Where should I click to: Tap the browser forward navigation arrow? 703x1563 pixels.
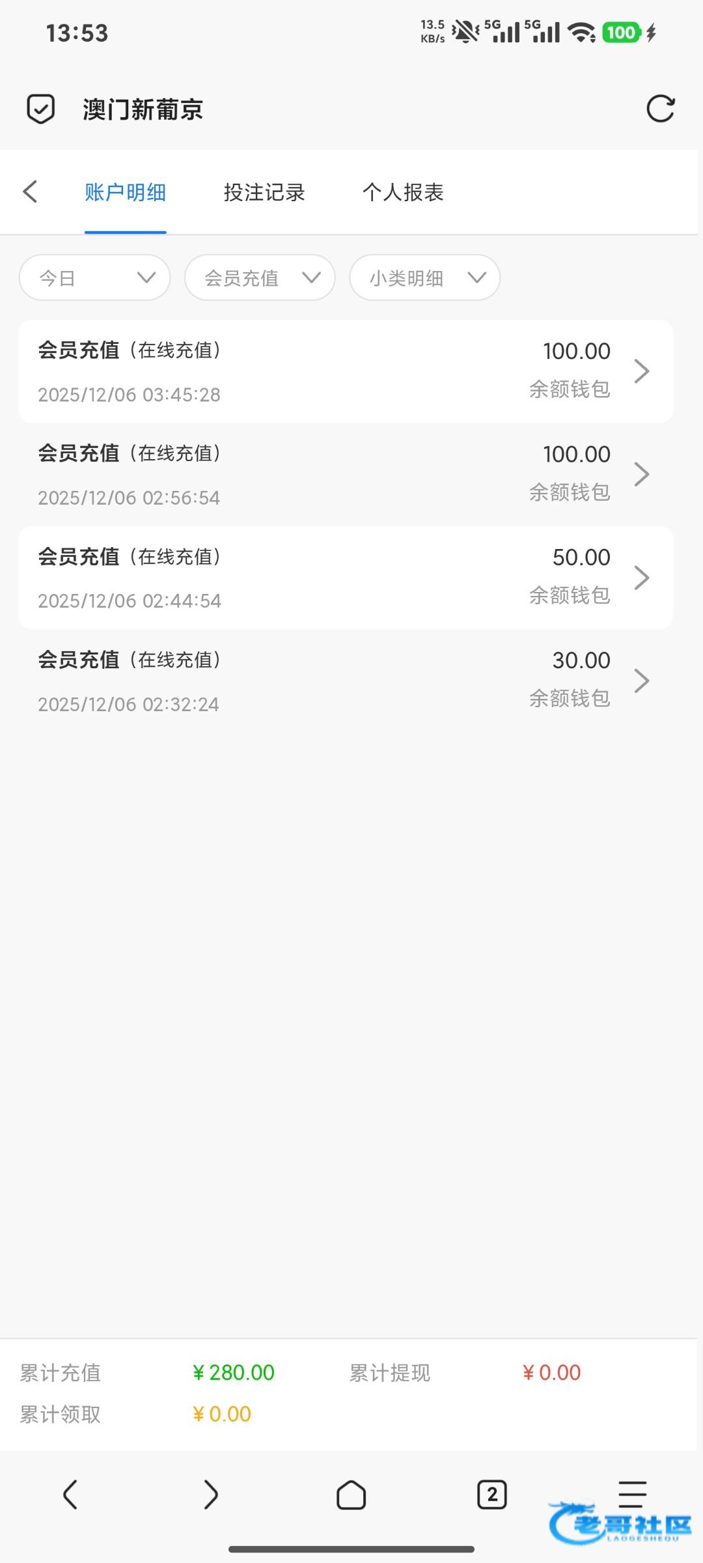tap(210, 1494)
